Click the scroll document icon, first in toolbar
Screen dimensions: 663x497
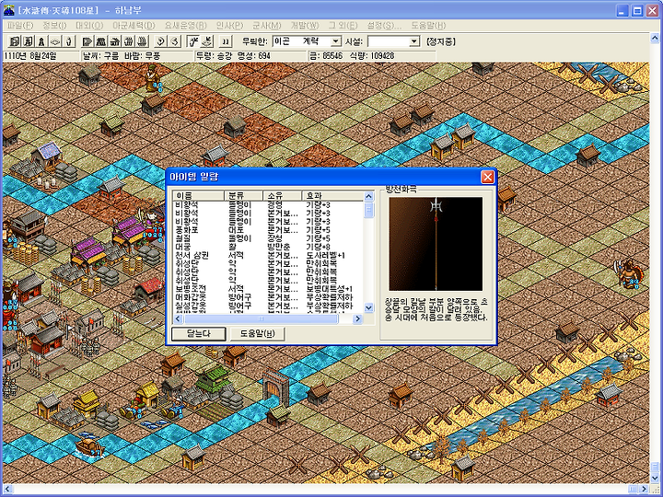click(x=15, y=41)
